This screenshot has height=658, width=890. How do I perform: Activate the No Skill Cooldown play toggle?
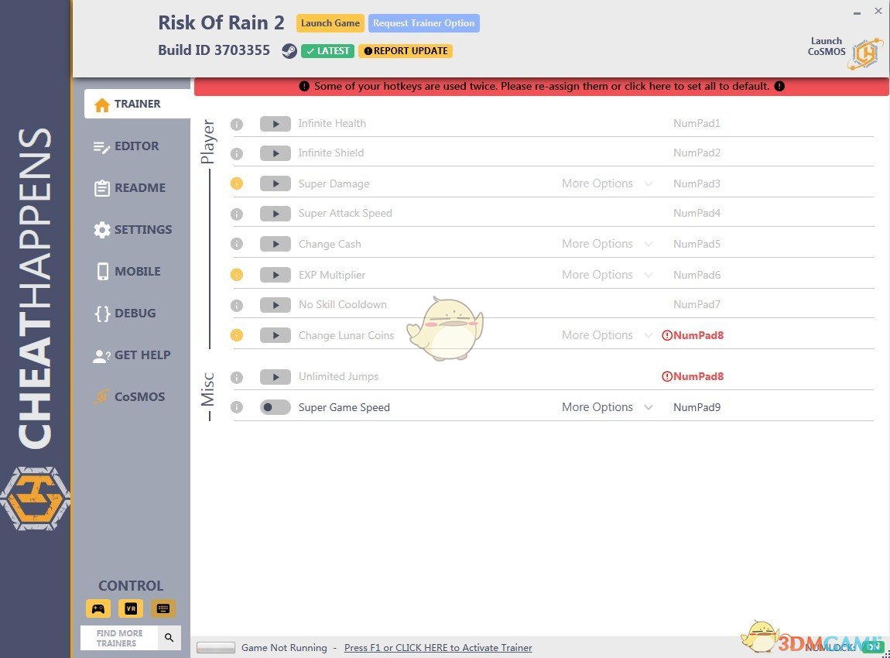(276, 305)
